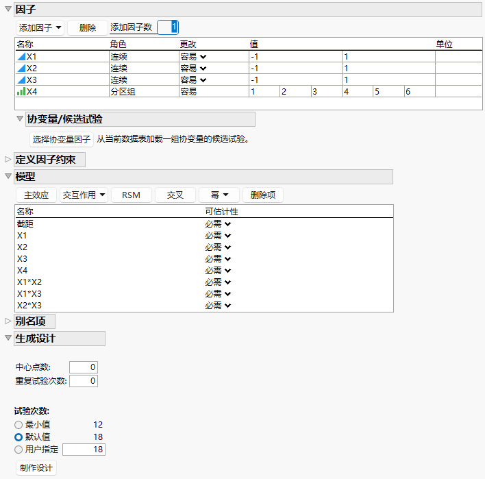Open X2's 容易 change dropdown
Image resolution: width=485 pixels, height=479 pixels.
[203, 68]
